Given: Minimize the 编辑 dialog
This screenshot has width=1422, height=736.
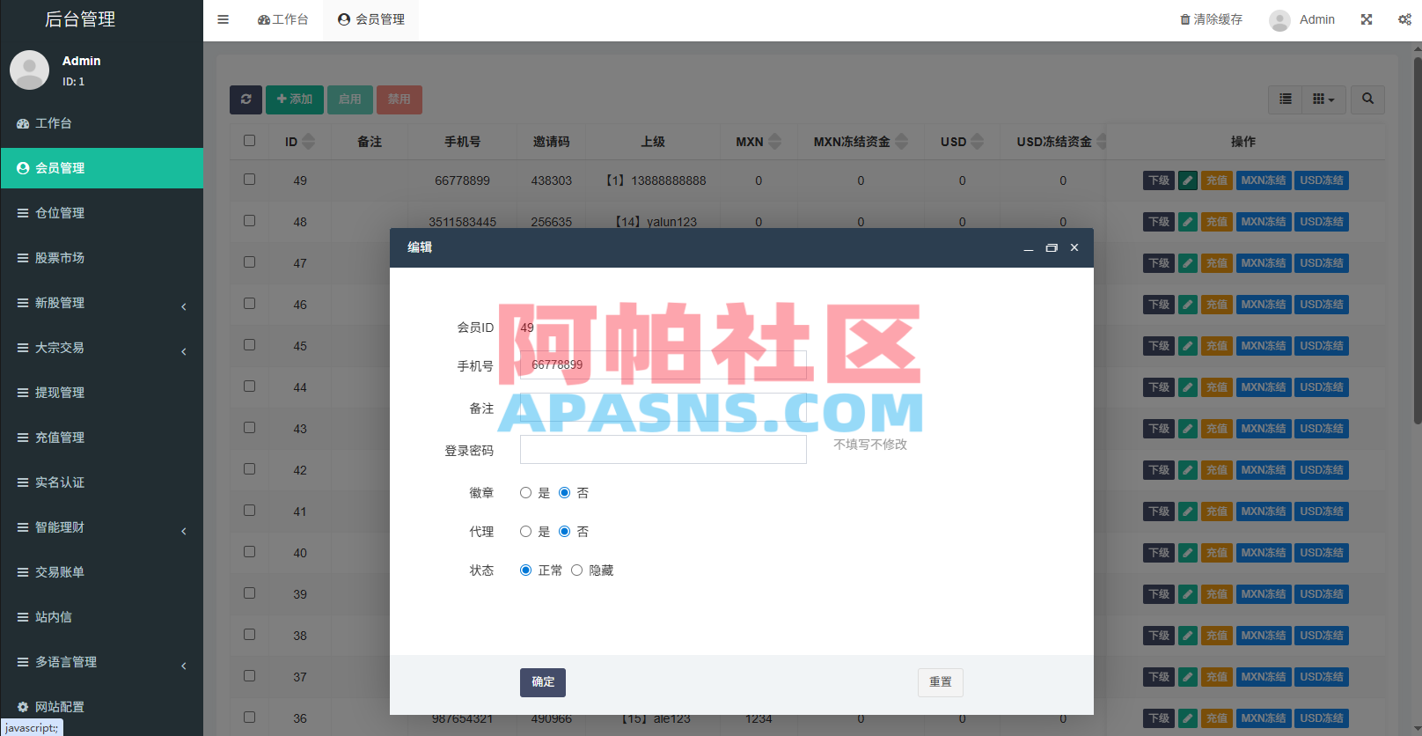Looking at the screenshot, I should (x=1028, y=248).
